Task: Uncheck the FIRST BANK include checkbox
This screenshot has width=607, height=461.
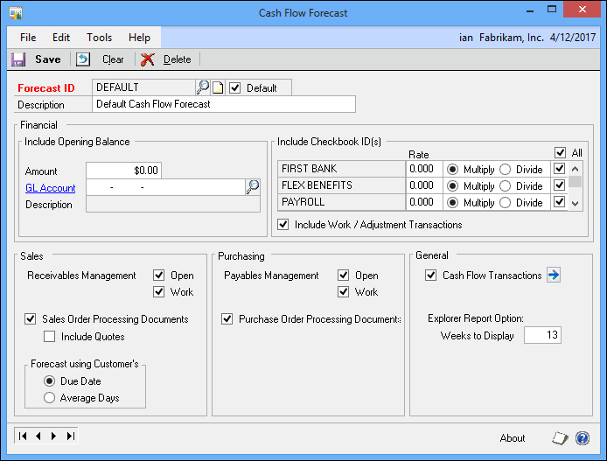Action: tap(559, 169)
